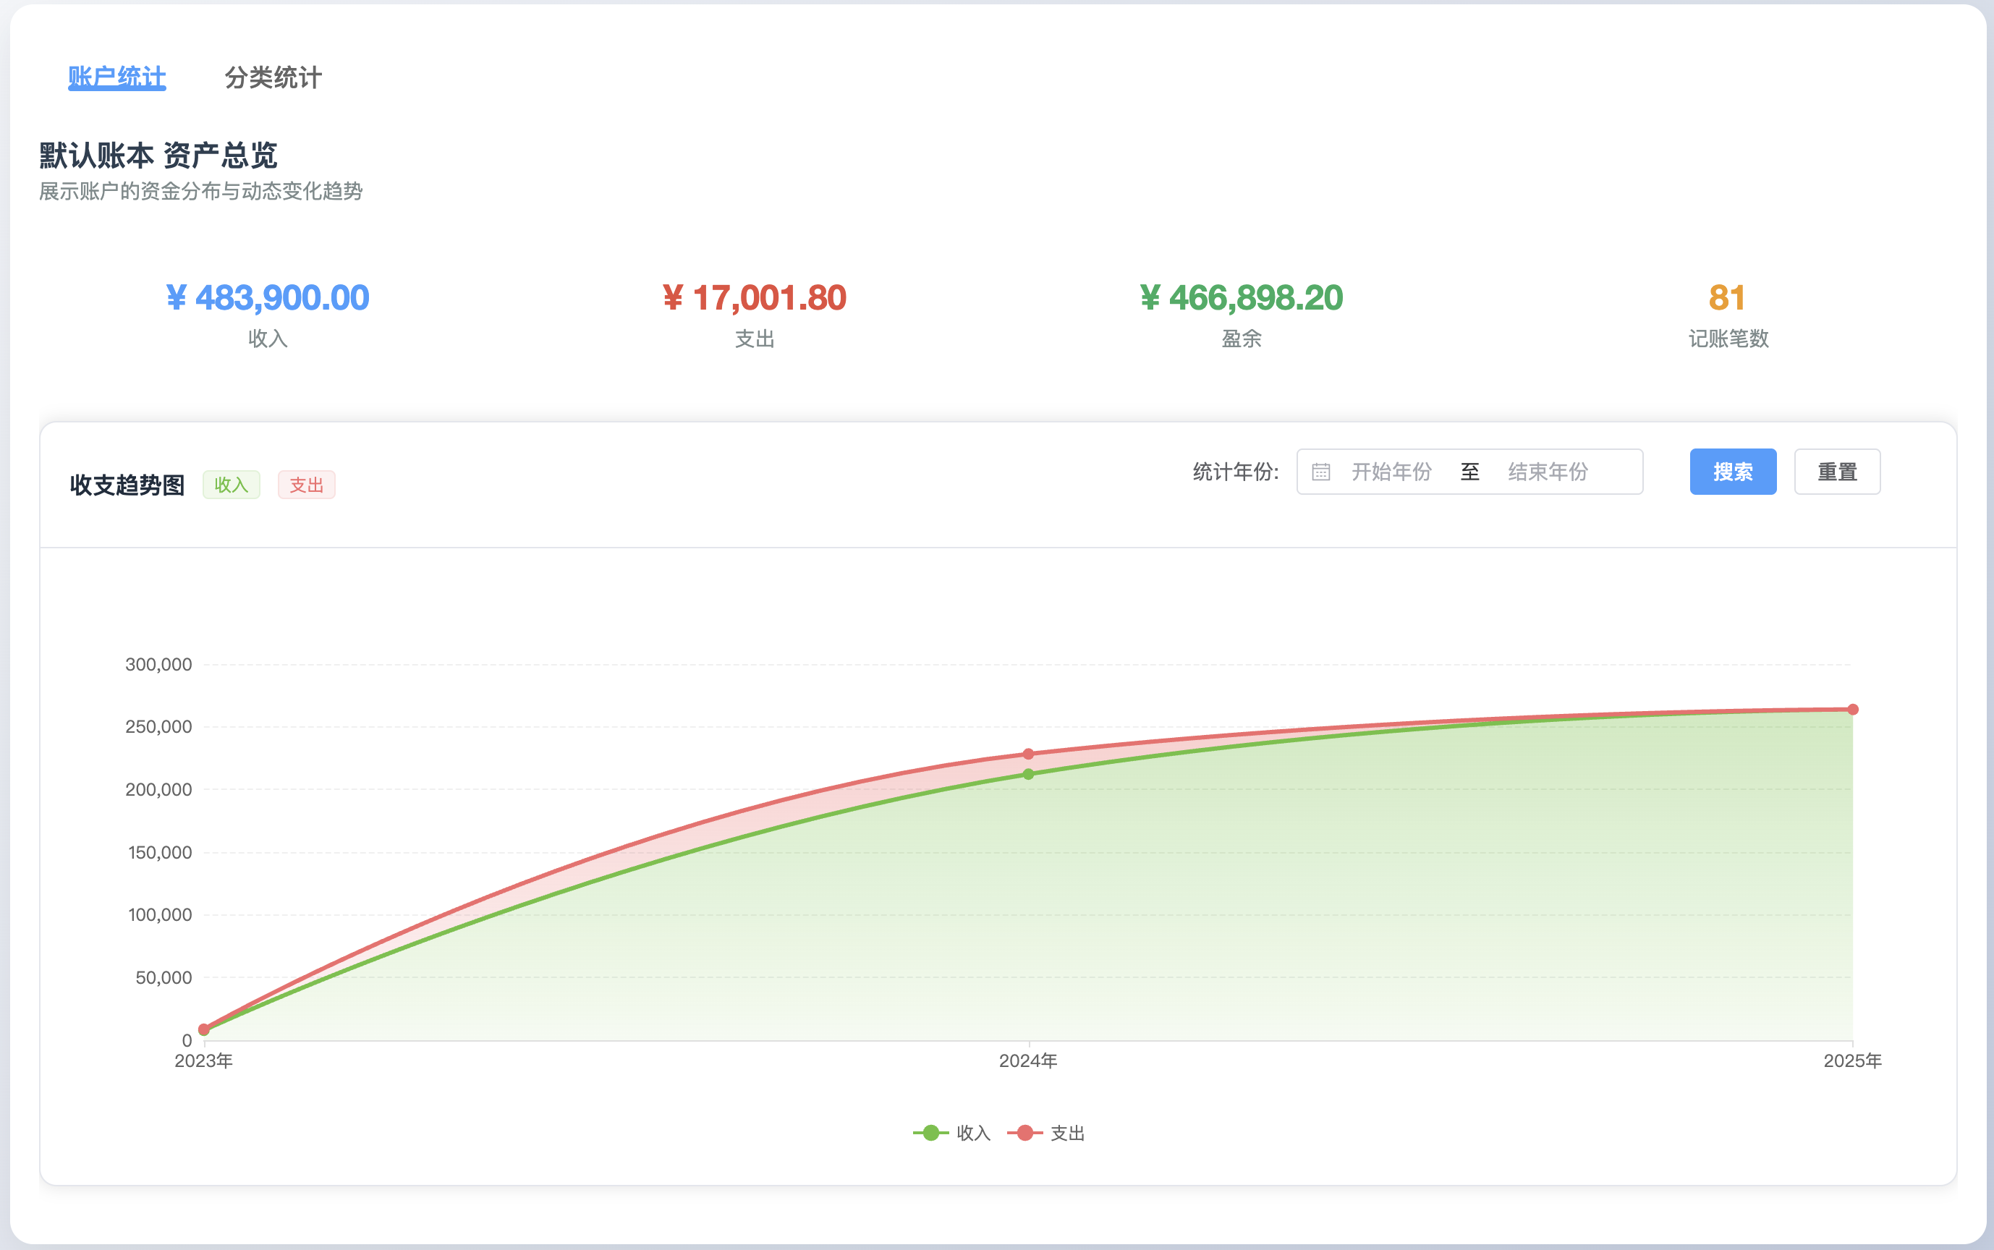Open the 开始年份 year picker
The image size is (1994, 1250).
pyautogui.click(x=1391, y=472)
